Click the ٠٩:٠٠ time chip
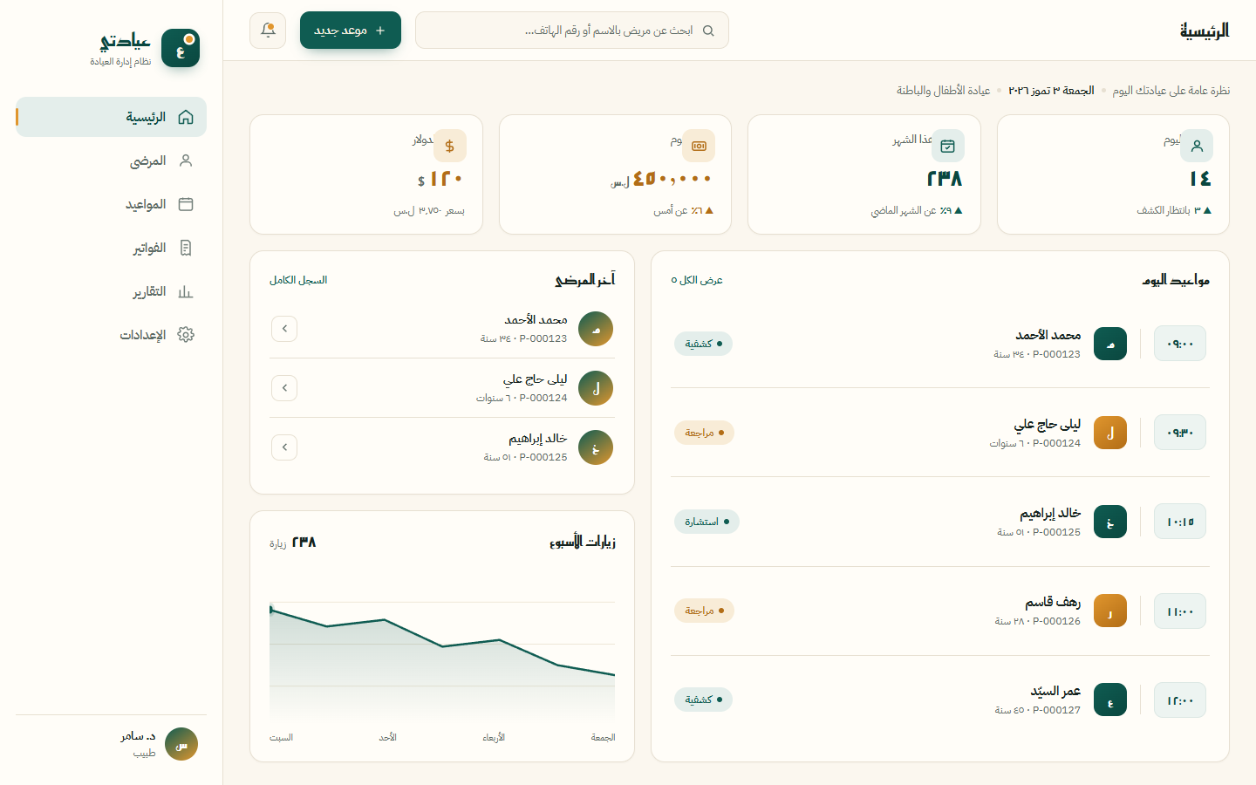 (1180, 344)
